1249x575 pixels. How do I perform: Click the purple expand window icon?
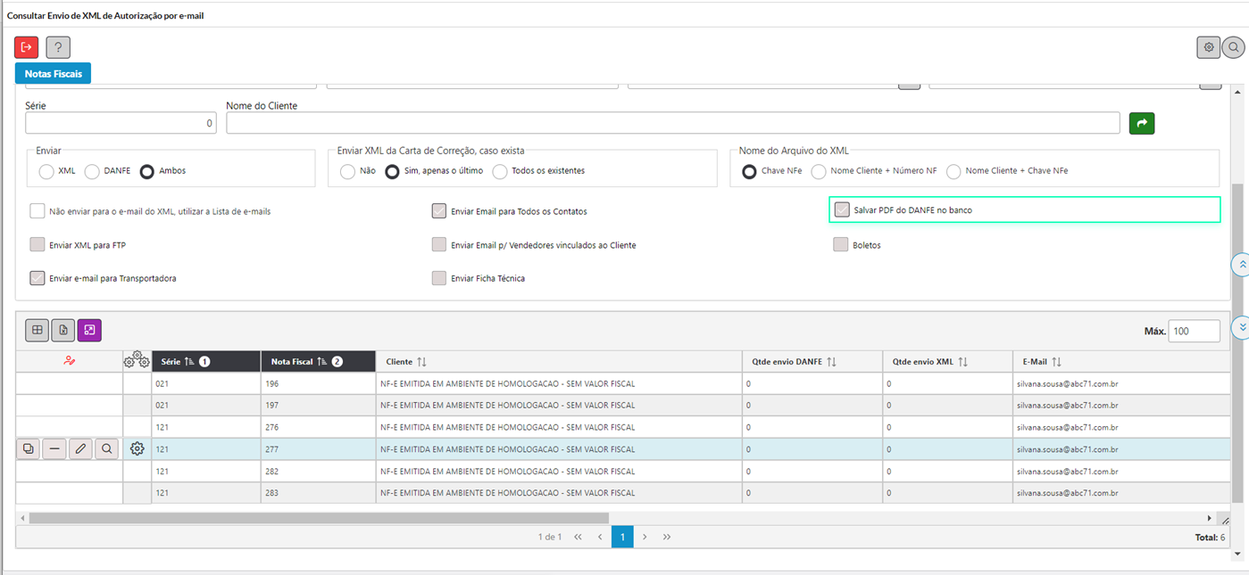(89, 330)
